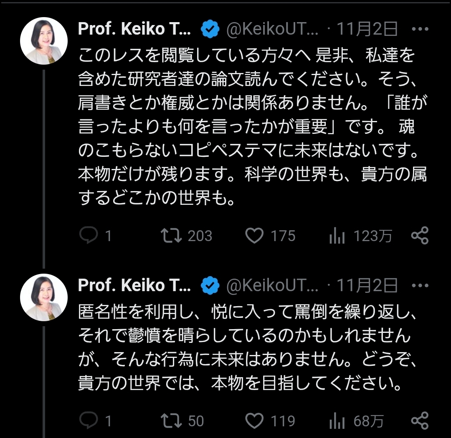Share the first tweet
This screenshot has height=438, width=451.
pyautogui.click(x=420, y=236)
